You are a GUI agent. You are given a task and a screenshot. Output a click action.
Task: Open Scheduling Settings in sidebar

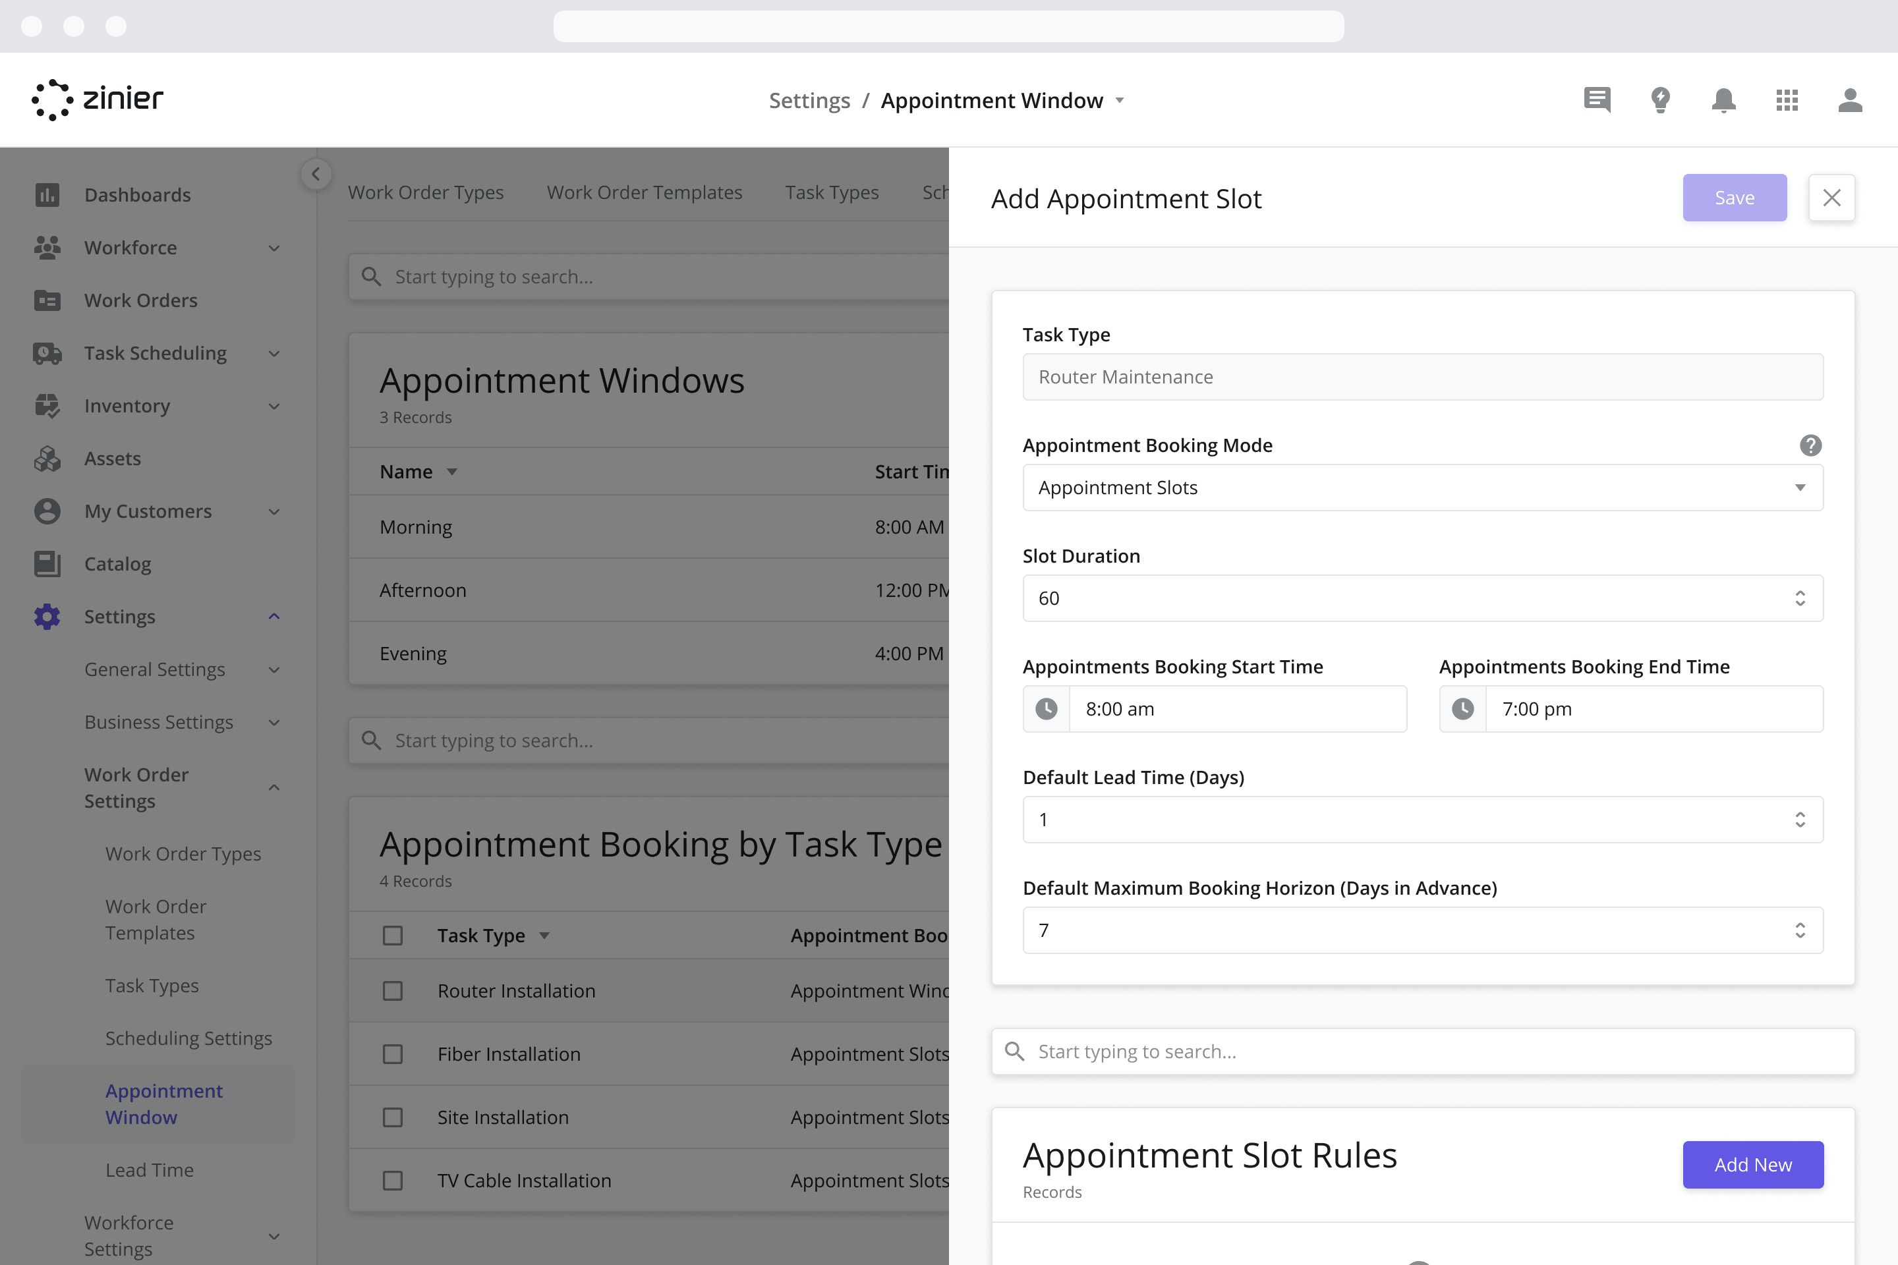pos(188,1038)
